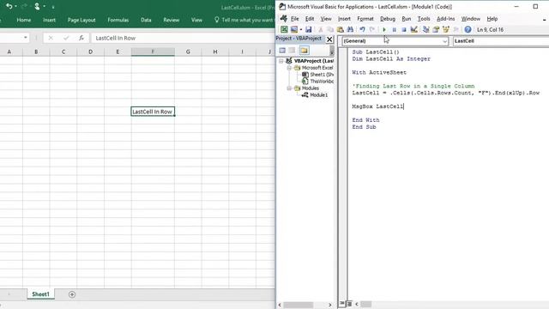
Task: Click the Paste clipboard icon in VBA toolbar
Action: pyautogui.click(x=340, y=30)
